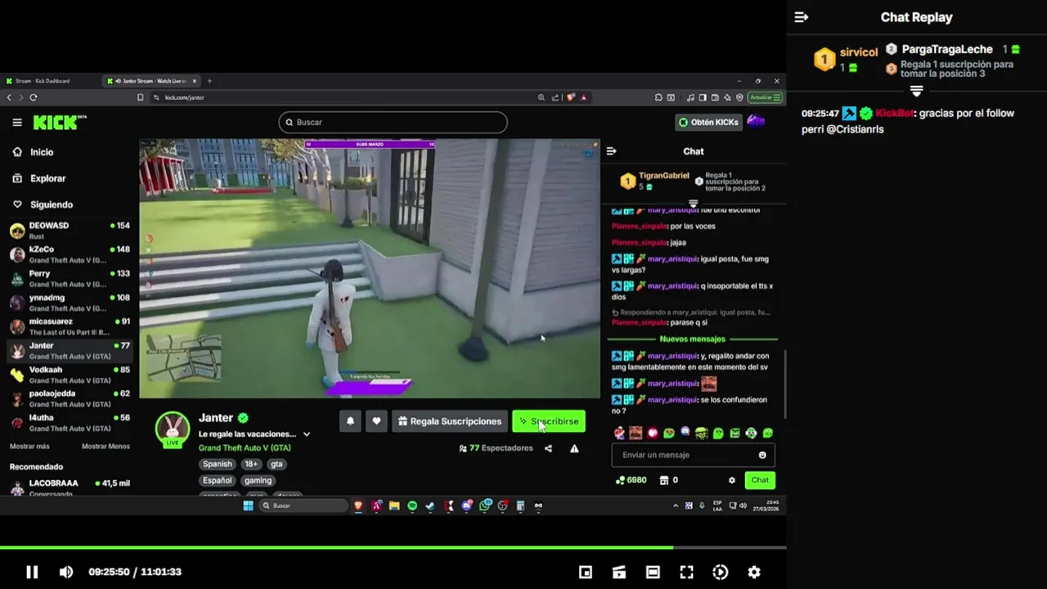Switch to the Janter Stream browser tab
This screenshot has height=589, width=1047.
(x=151, y=81)
